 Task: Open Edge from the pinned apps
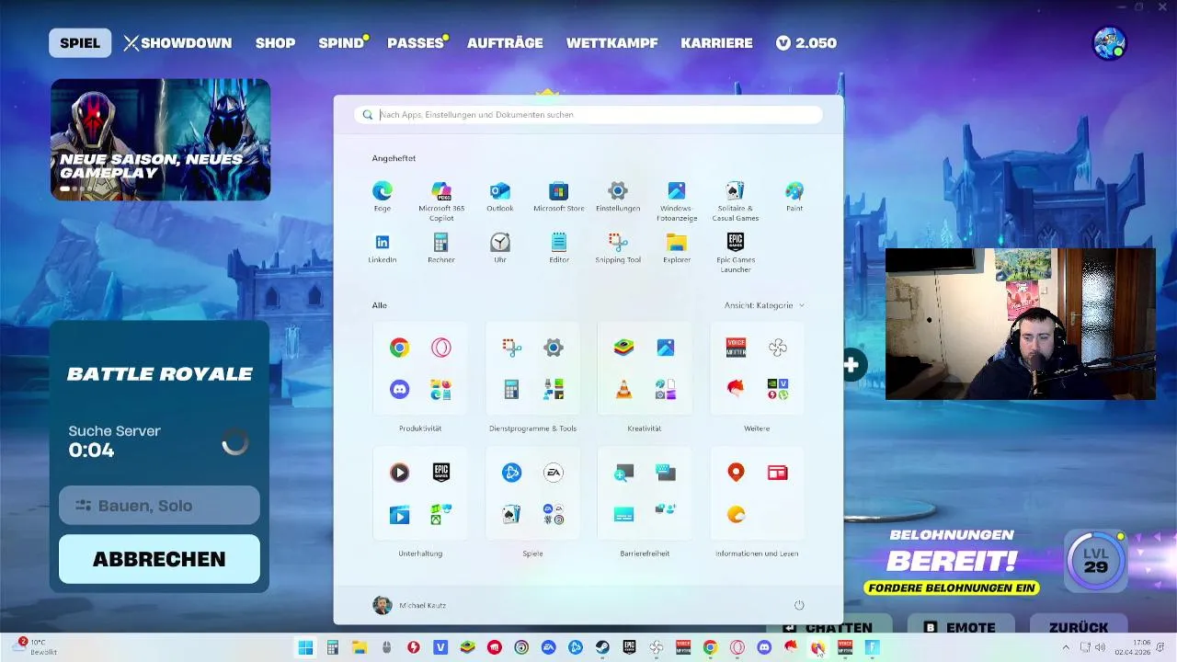click(x=382, y=197)
